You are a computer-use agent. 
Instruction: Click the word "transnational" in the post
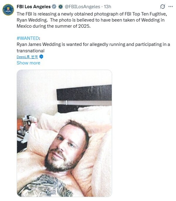coord(31,51)
